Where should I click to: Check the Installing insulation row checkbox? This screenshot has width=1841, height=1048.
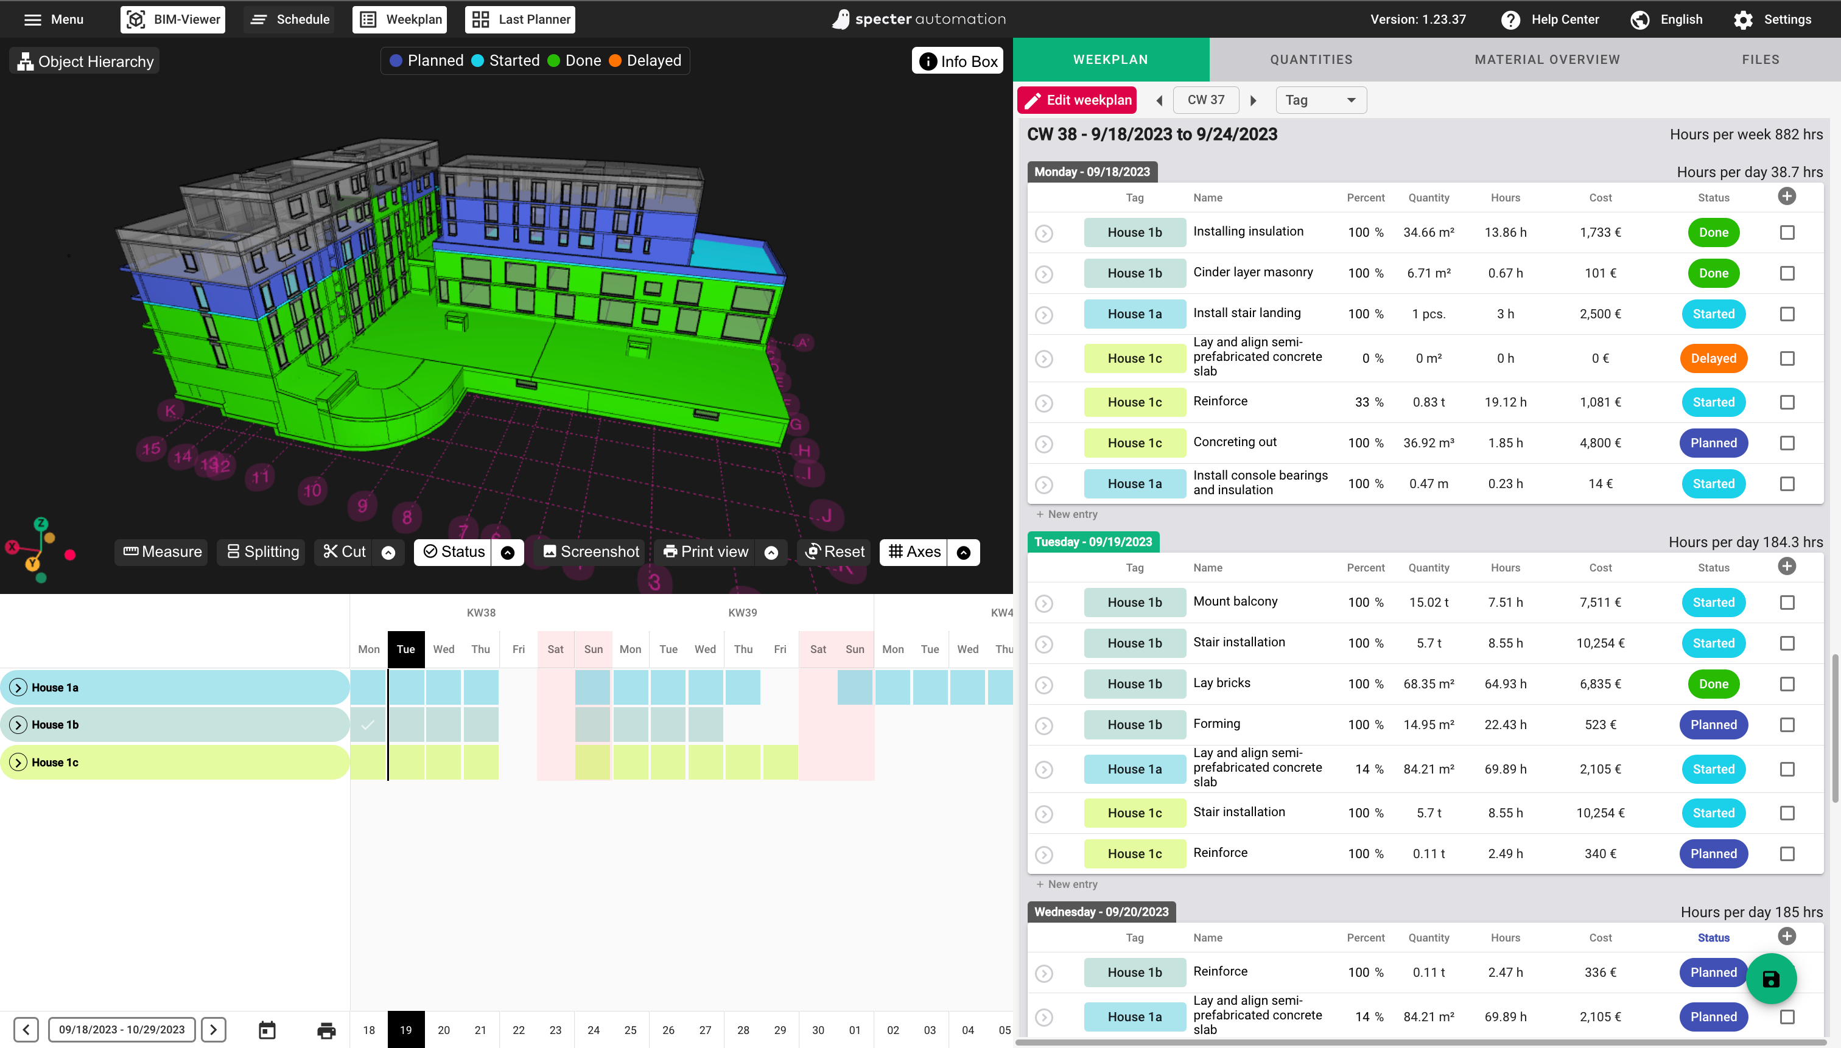[1786, 232]
